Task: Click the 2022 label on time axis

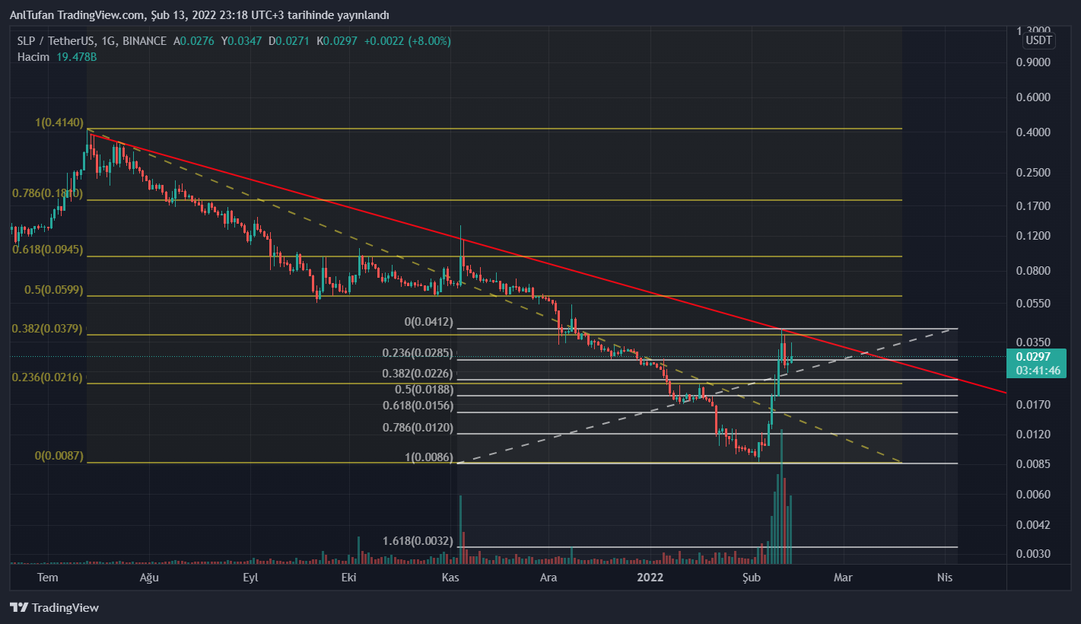Action: pyautogui.click(x=650, y=578)
